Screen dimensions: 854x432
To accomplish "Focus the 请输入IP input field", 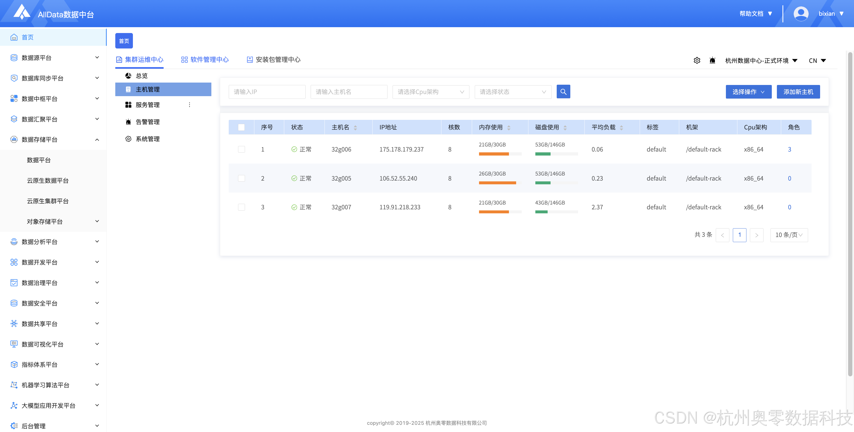I will pyautogui.click(x=267, y=92).
